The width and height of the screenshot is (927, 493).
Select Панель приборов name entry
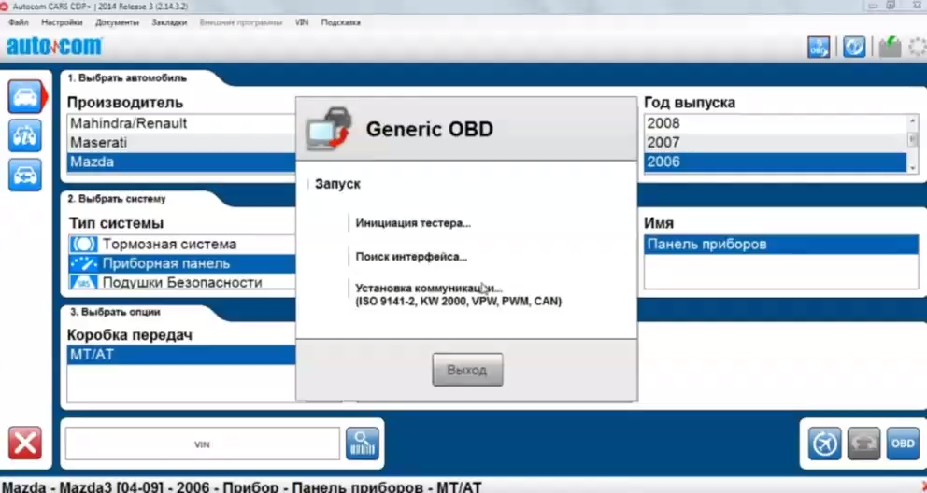pos(781,245)
